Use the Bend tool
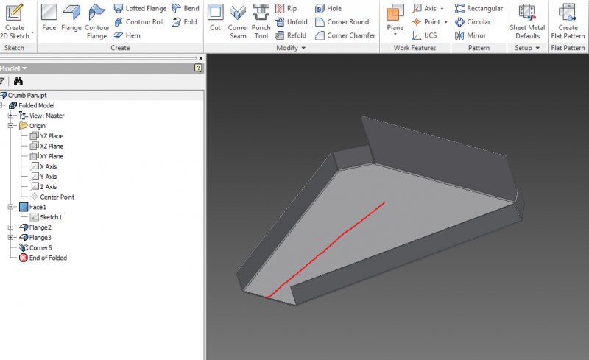 point(186,8)
